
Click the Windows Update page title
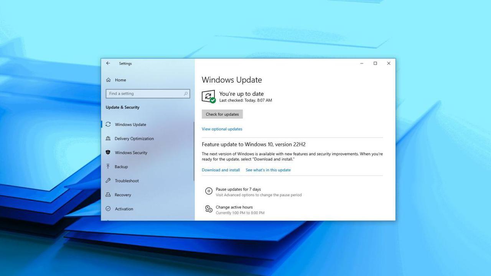232,80
